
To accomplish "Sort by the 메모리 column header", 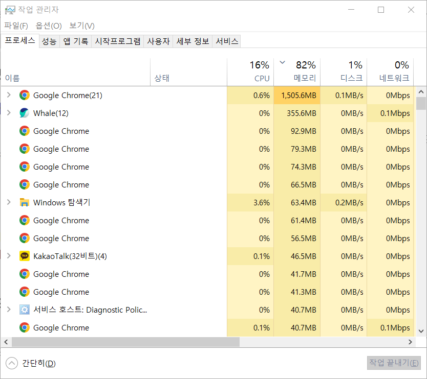I will tap(297, 72).
